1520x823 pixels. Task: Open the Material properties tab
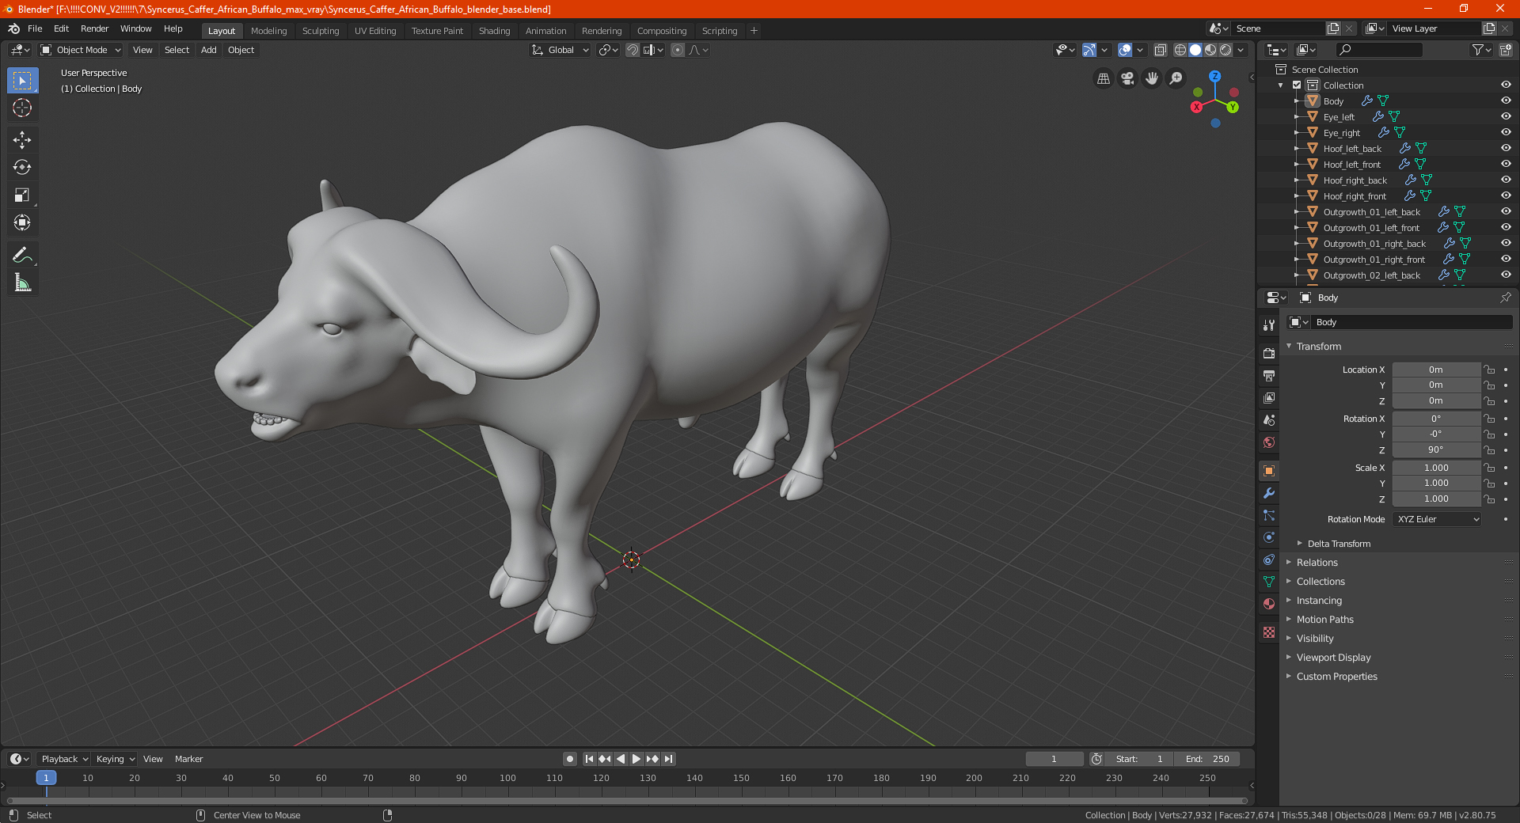pos(1269,604)
